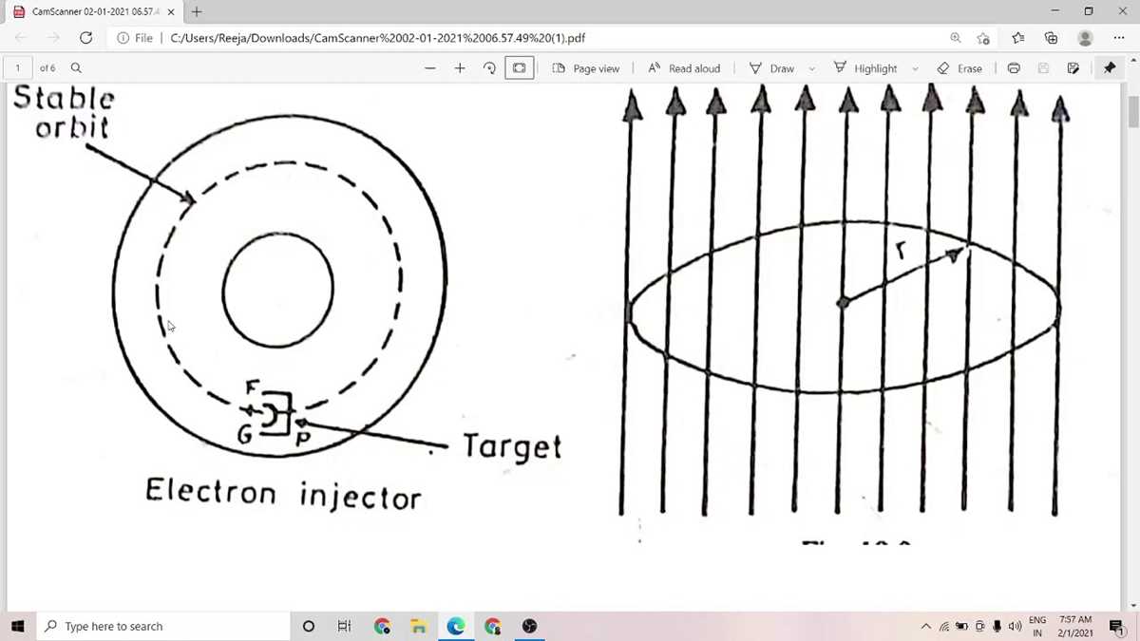The width and height of the screenshot is (1140, 641).
Task: Select the Draw tool
Action: coord(771,68)
